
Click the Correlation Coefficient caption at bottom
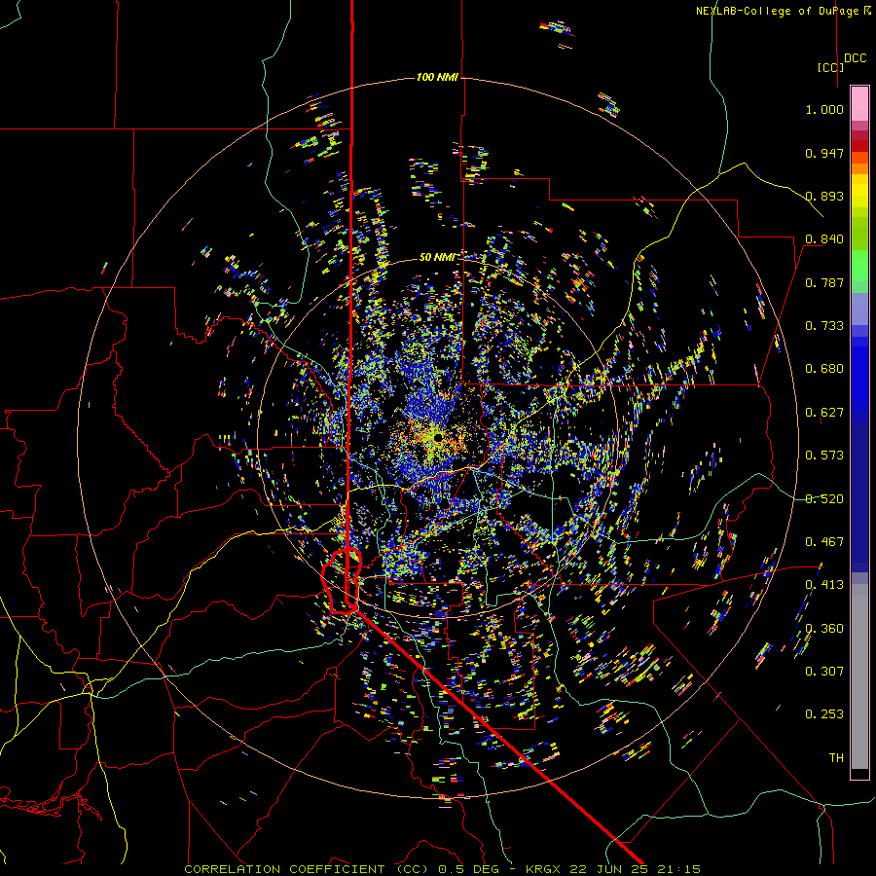pyautogui.click(x=442, y=869)
